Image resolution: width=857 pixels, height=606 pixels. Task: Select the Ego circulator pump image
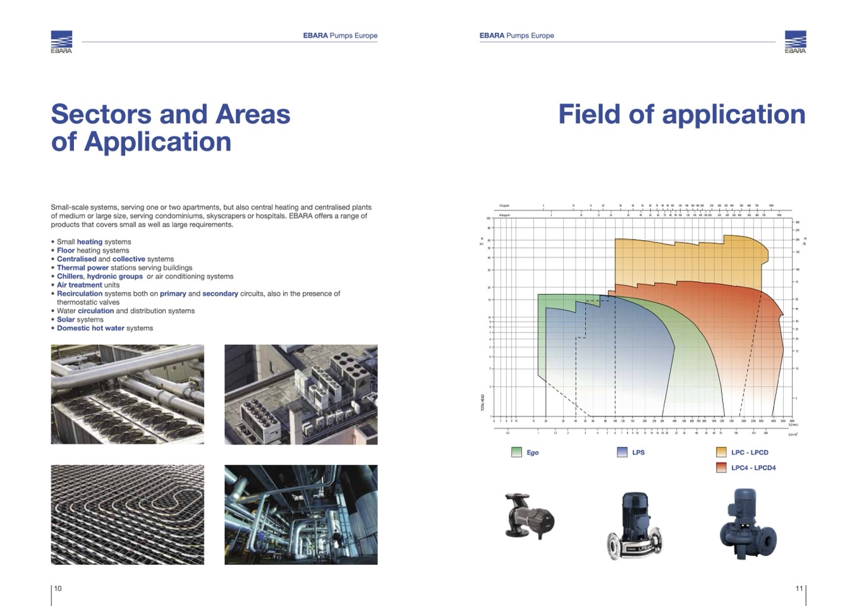[529, 516]
